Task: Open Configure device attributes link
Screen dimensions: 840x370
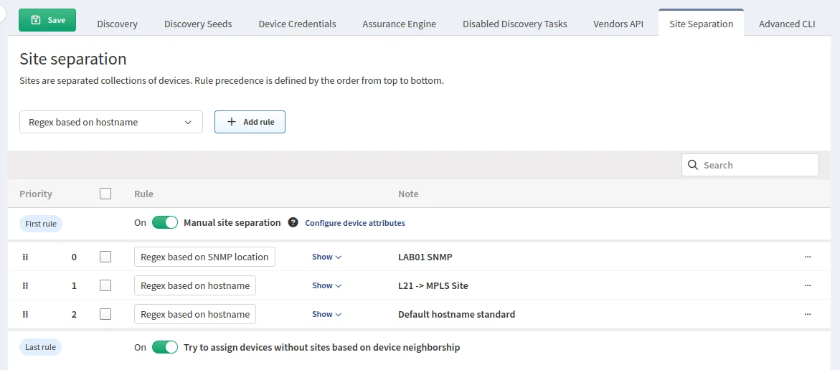Action: [355, 223]
